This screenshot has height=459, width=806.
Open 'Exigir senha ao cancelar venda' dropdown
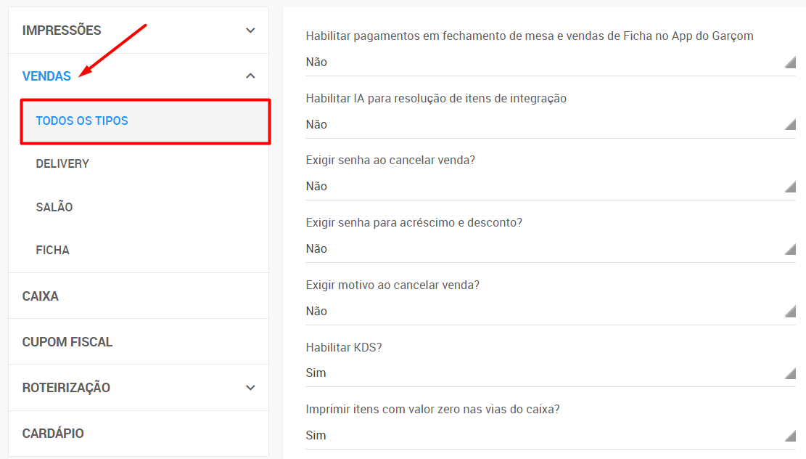[x=550, y=187]
